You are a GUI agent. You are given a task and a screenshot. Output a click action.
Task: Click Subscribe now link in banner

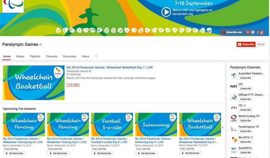coord(232,32)
